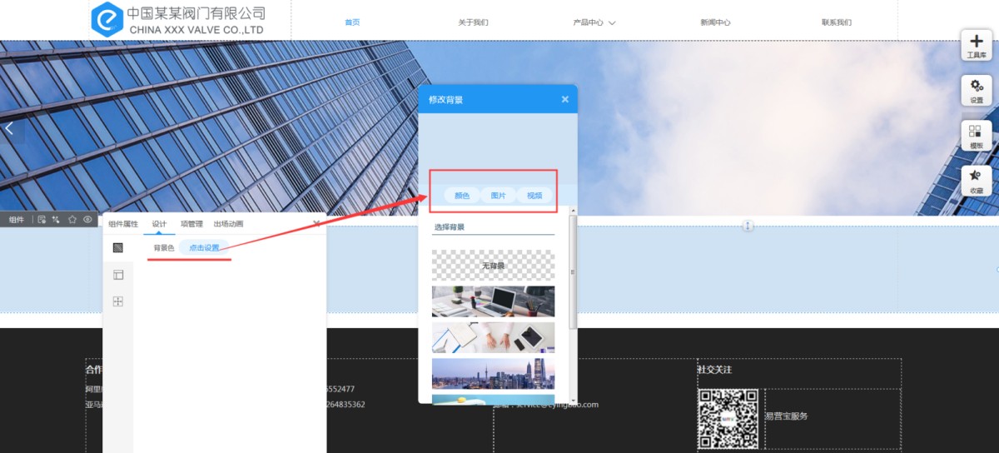Go to 新闻中心 nav item
999x453 pixels.
[x=715, y=22]
